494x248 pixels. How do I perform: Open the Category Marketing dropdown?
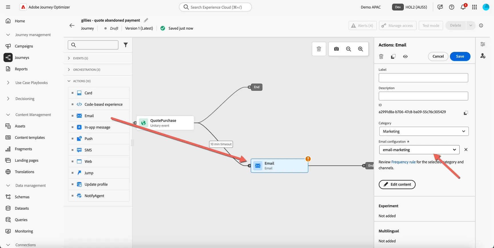pos(424,131)
